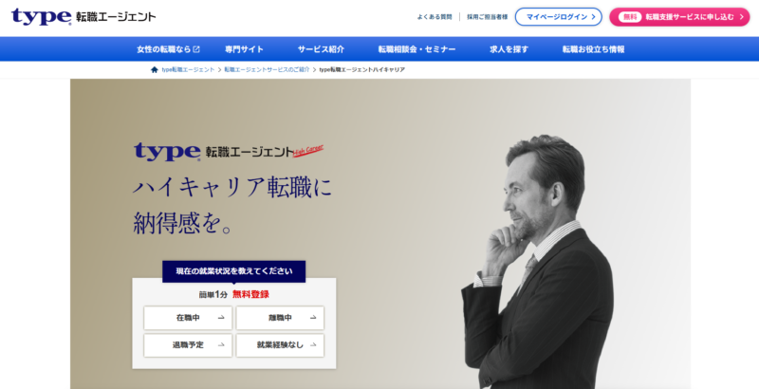Click the type転職エージェント header logo

[83, 16]
